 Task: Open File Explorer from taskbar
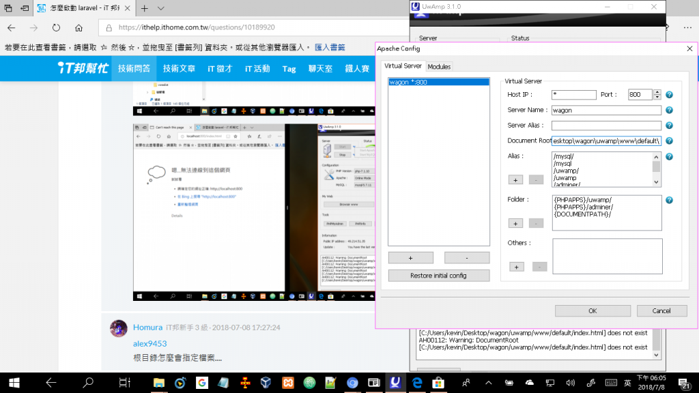[158, 383]
